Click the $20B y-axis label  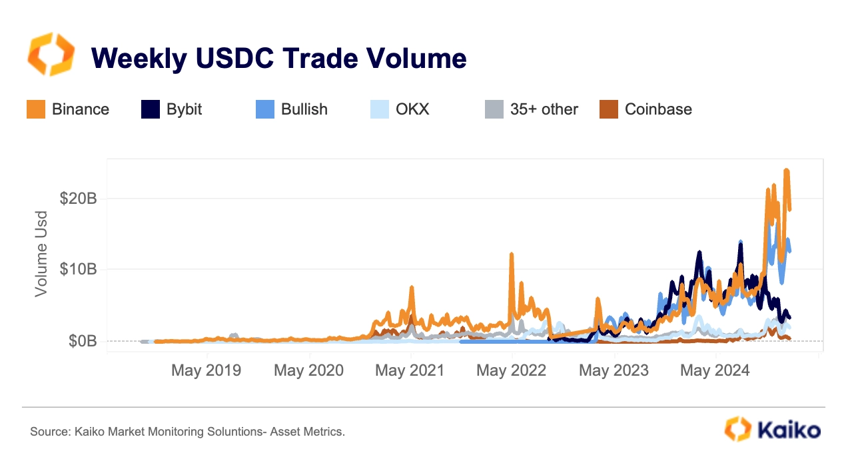(79, 199)
